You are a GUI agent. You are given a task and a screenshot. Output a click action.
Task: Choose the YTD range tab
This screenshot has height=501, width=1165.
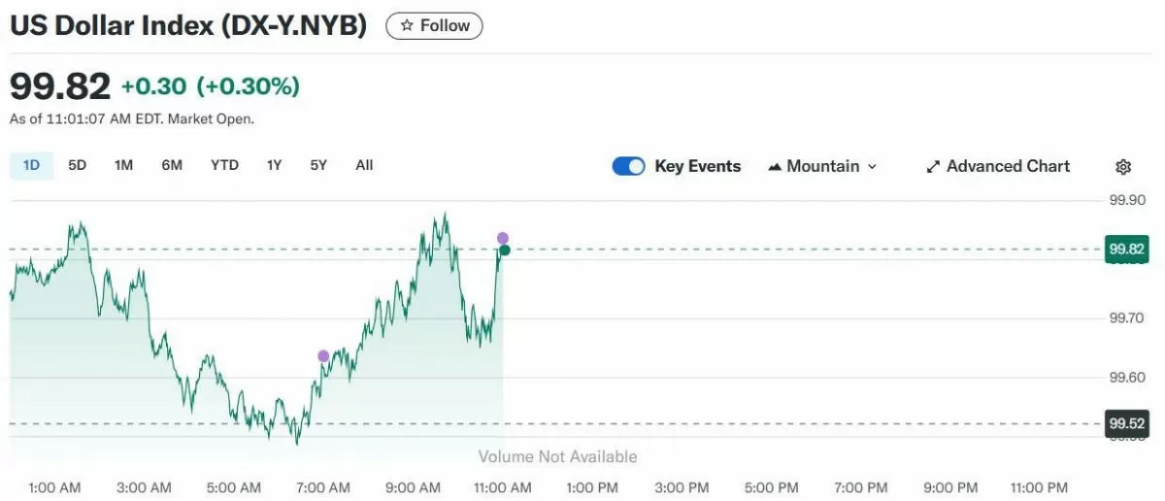pos(224,165)
